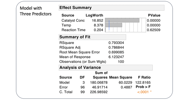Image resolution: width=189 pixels, height=100 pixels.
Task: Collapse the Summary of Fit section
Action: [x=75, y=37]
